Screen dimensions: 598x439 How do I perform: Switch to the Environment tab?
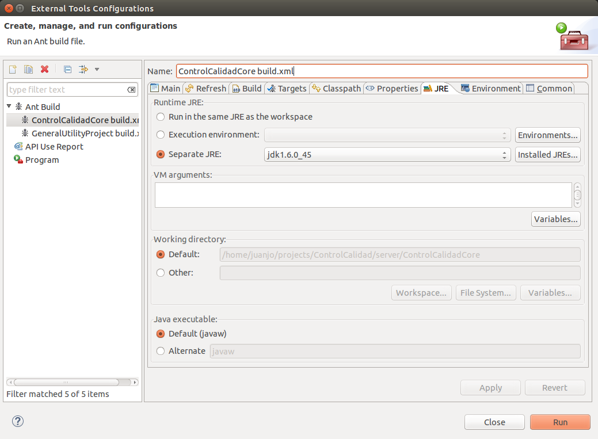[x=491, y=88]
